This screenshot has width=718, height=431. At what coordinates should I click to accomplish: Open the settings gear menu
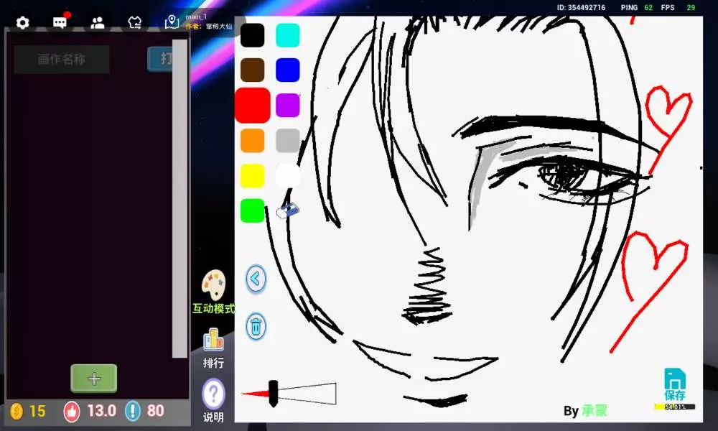(x=22, y=22)
